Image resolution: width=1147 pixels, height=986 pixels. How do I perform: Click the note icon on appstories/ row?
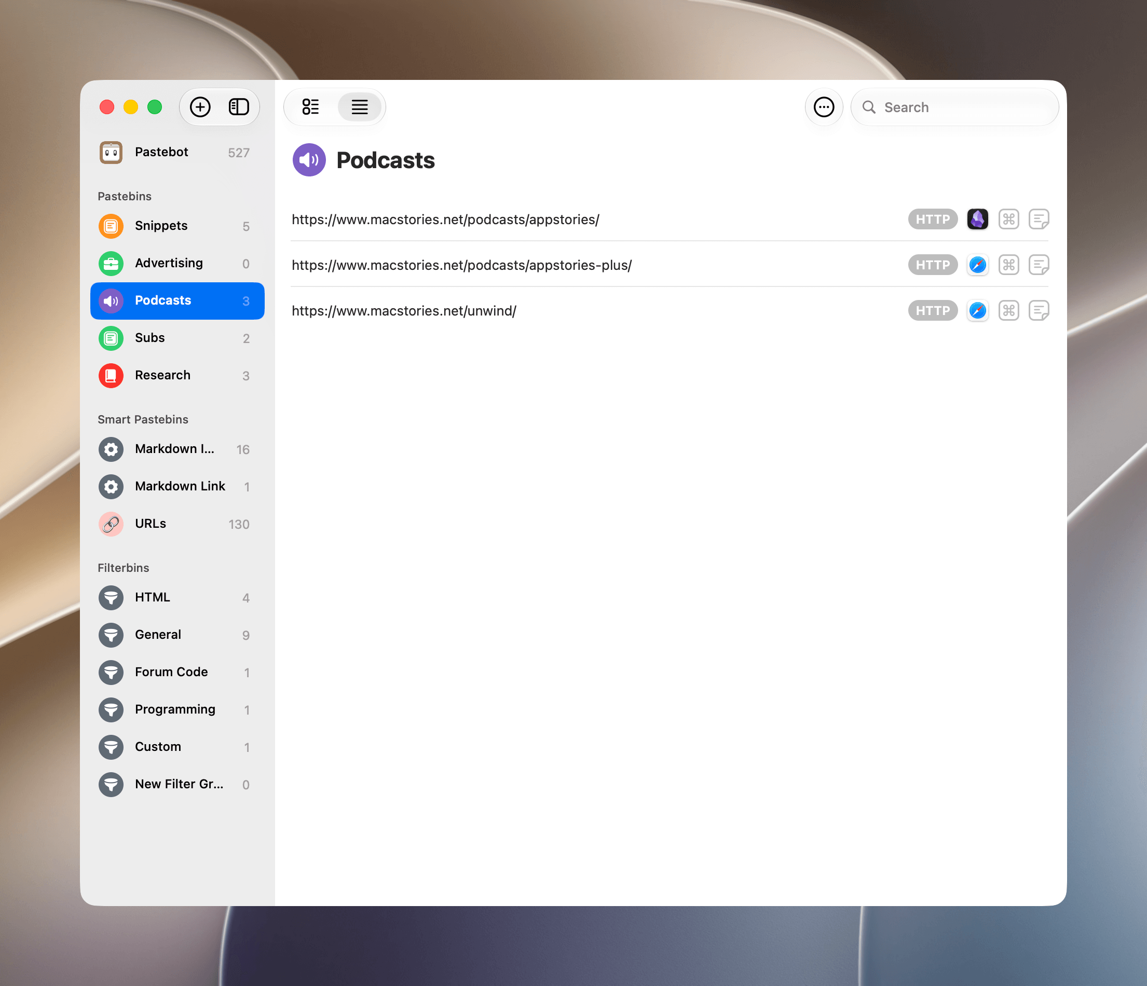click(1039, 219)
